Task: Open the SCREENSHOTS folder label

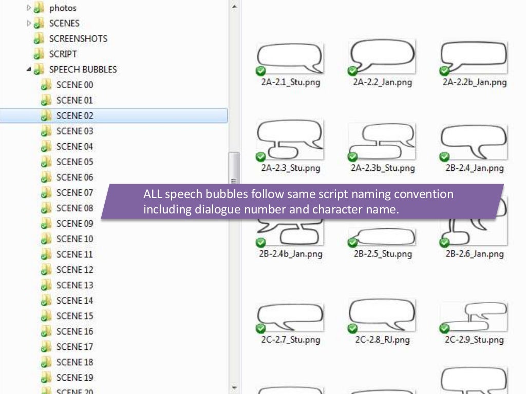Action: pos(78,38)
